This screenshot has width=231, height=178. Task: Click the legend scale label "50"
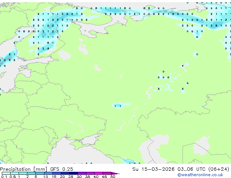pyautogui.click(x=113, y=177)
